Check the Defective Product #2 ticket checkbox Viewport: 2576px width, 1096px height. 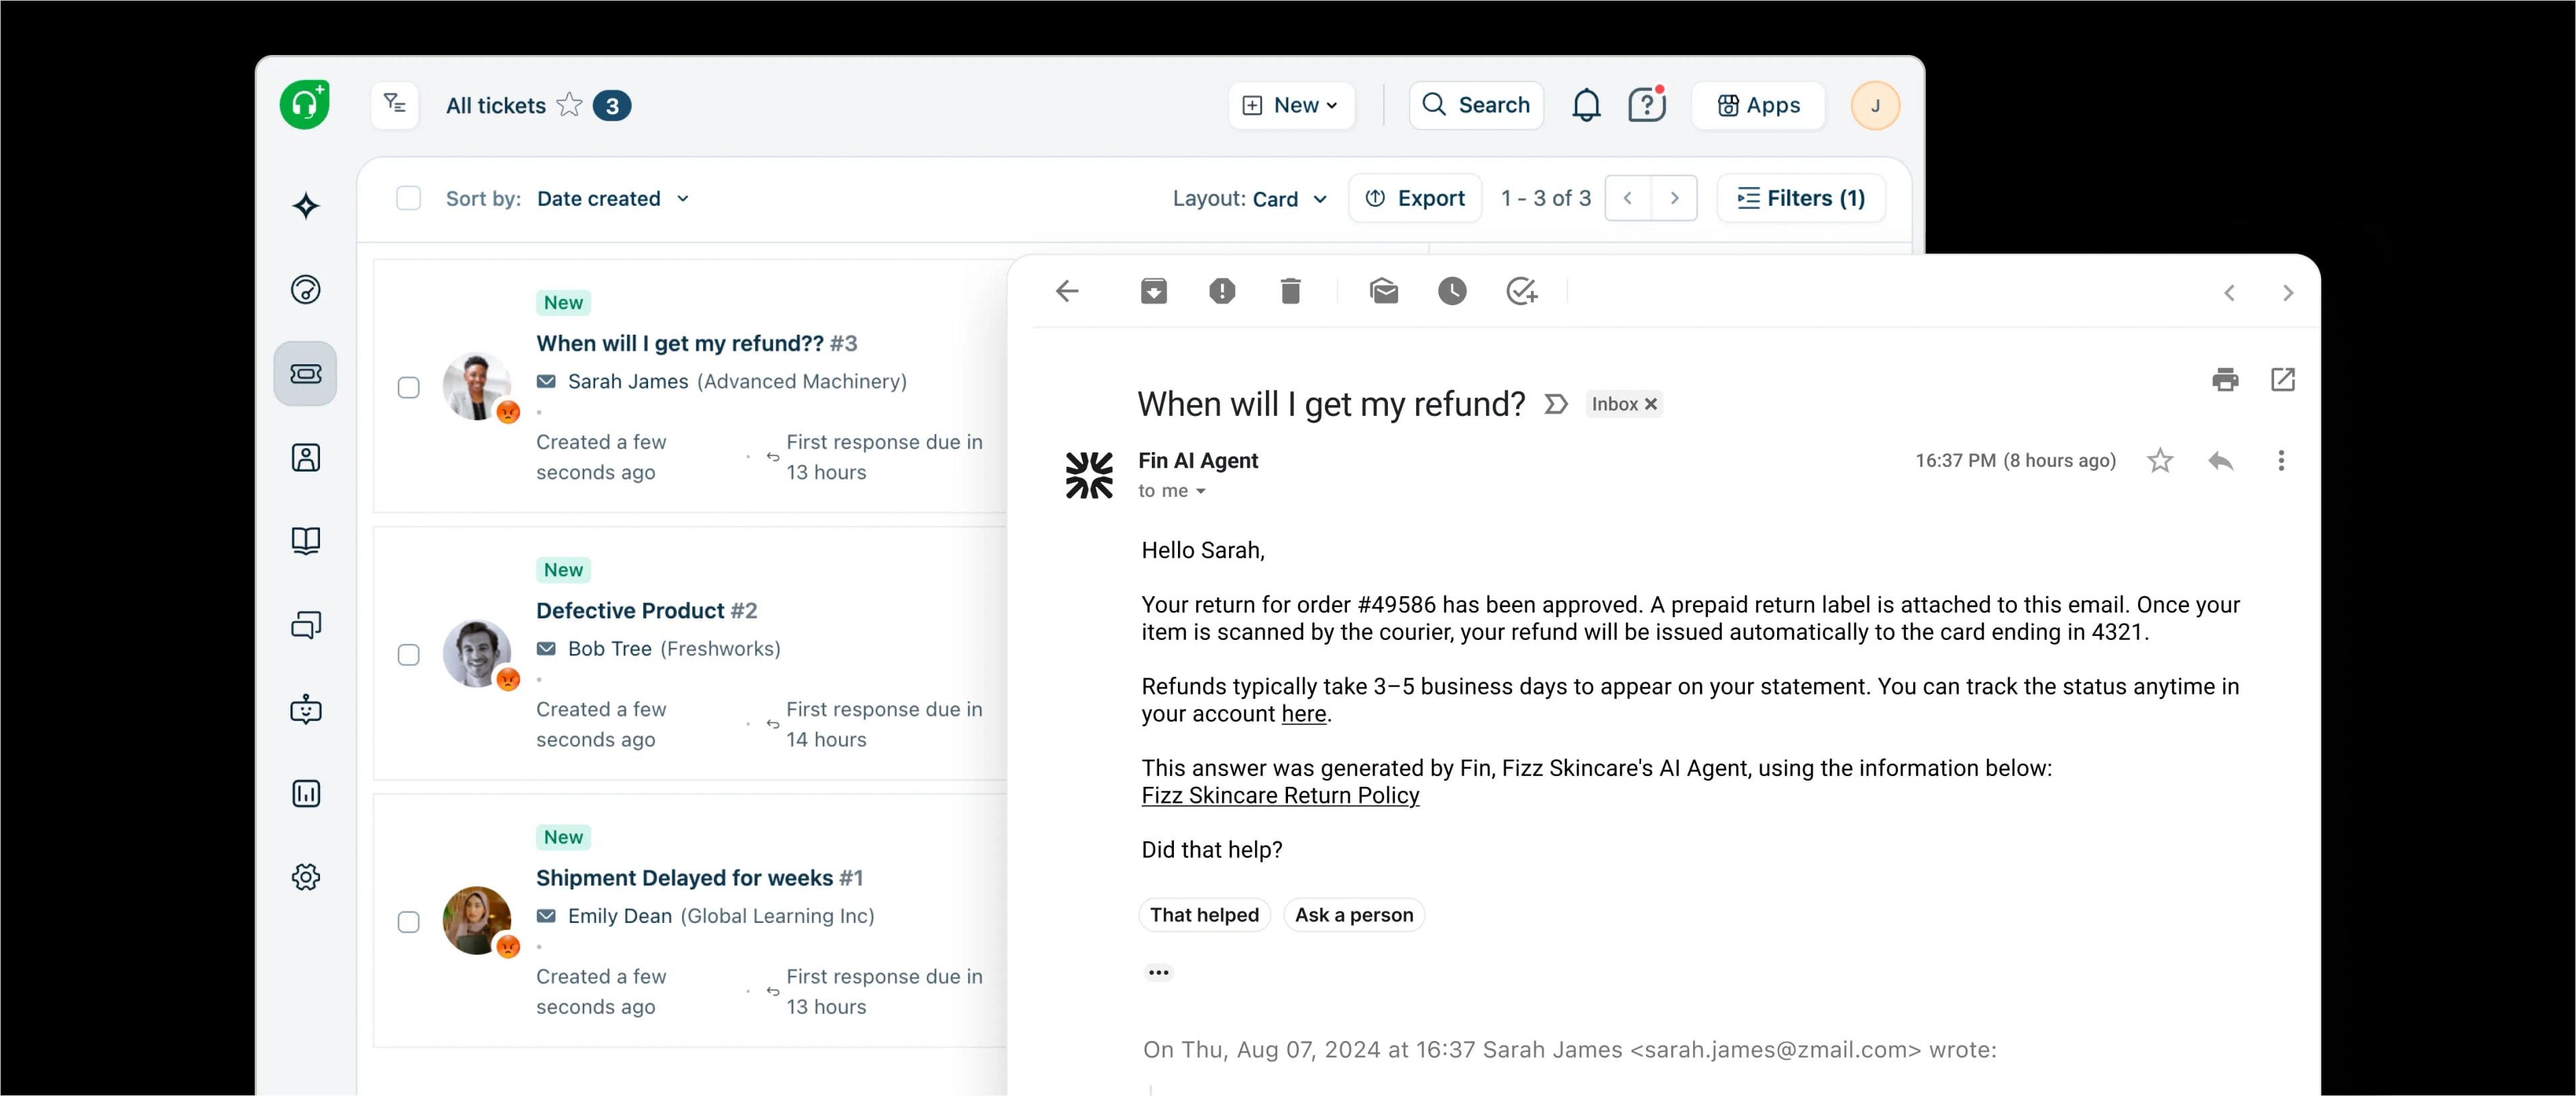tap(409, 655)
